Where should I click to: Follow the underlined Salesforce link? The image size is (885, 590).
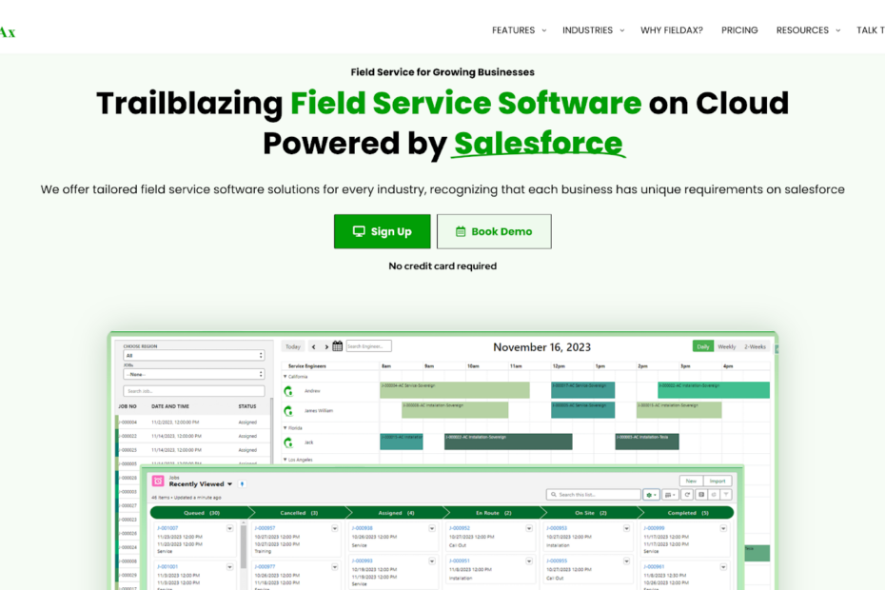(539, 144)
